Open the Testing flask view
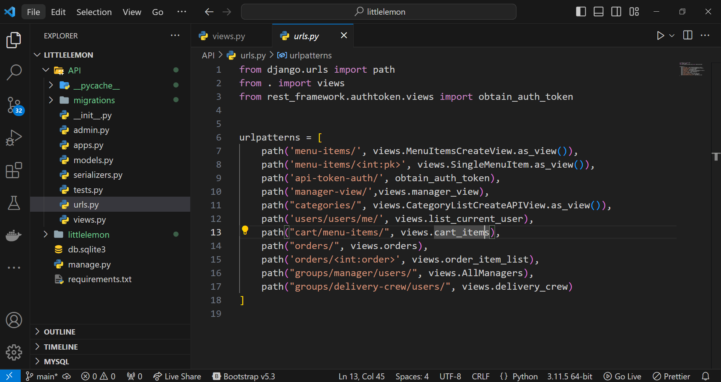 14,203
